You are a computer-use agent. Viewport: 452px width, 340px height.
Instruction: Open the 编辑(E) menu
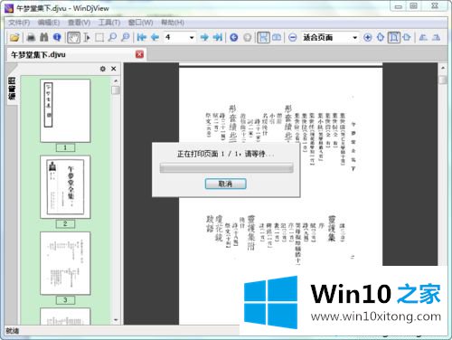click(x=49, y=23)
